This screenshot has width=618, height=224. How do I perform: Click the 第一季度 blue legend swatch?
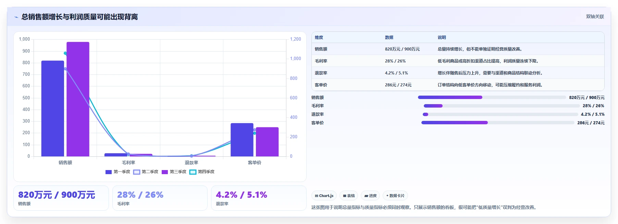click(x=109, y=172)
